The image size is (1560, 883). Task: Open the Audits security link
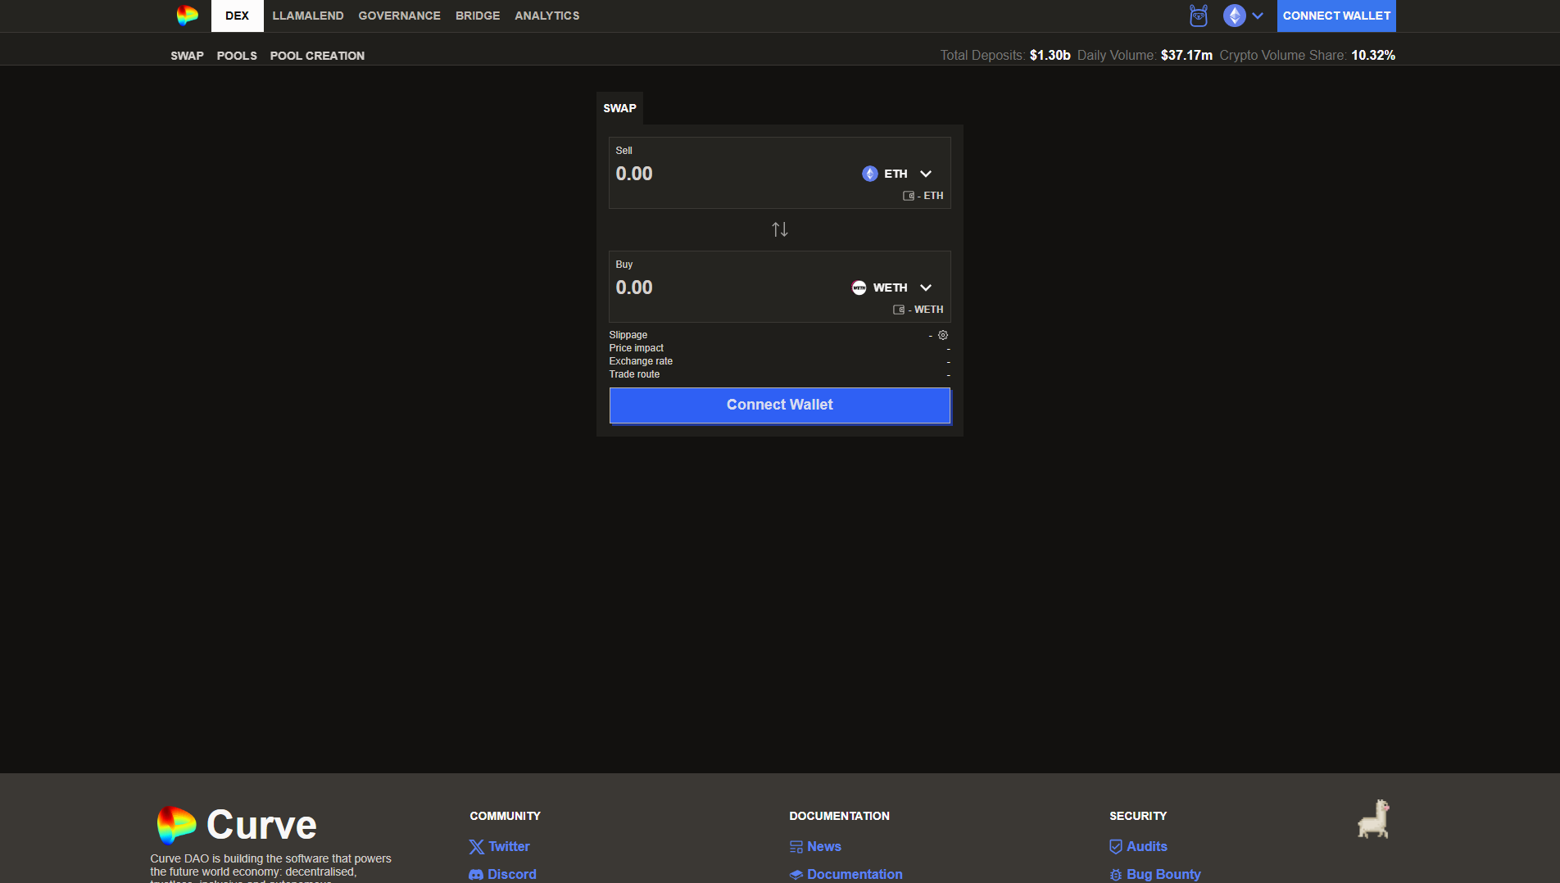point(1138,847)
